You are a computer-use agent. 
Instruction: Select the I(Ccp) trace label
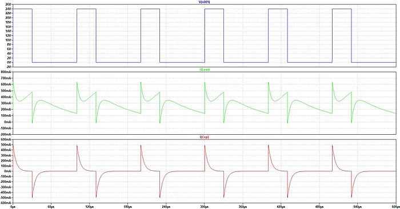click(204, 137)
